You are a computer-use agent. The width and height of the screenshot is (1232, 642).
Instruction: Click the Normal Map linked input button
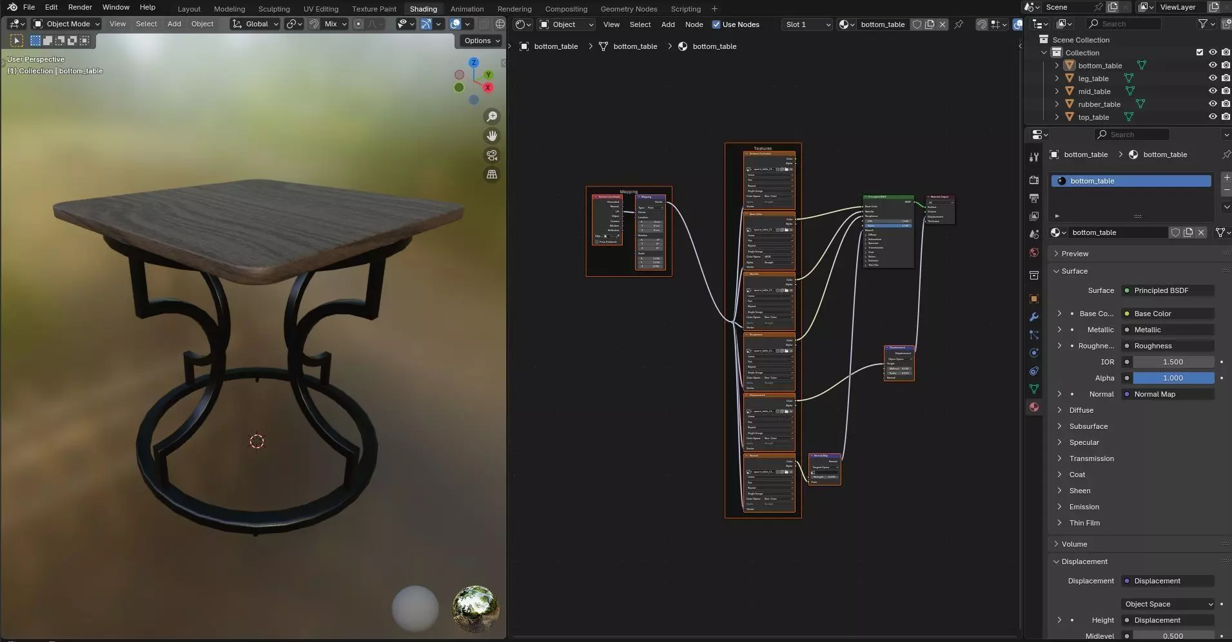click(1168, 394)
